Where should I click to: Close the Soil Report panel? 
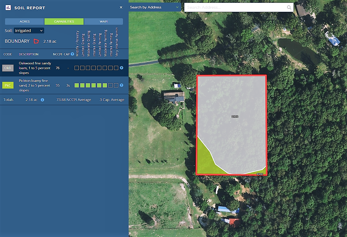[x=121, y=7]
